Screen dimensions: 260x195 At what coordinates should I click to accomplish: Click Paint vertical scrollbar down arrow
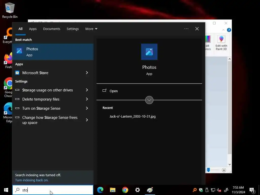click(230, 165)
